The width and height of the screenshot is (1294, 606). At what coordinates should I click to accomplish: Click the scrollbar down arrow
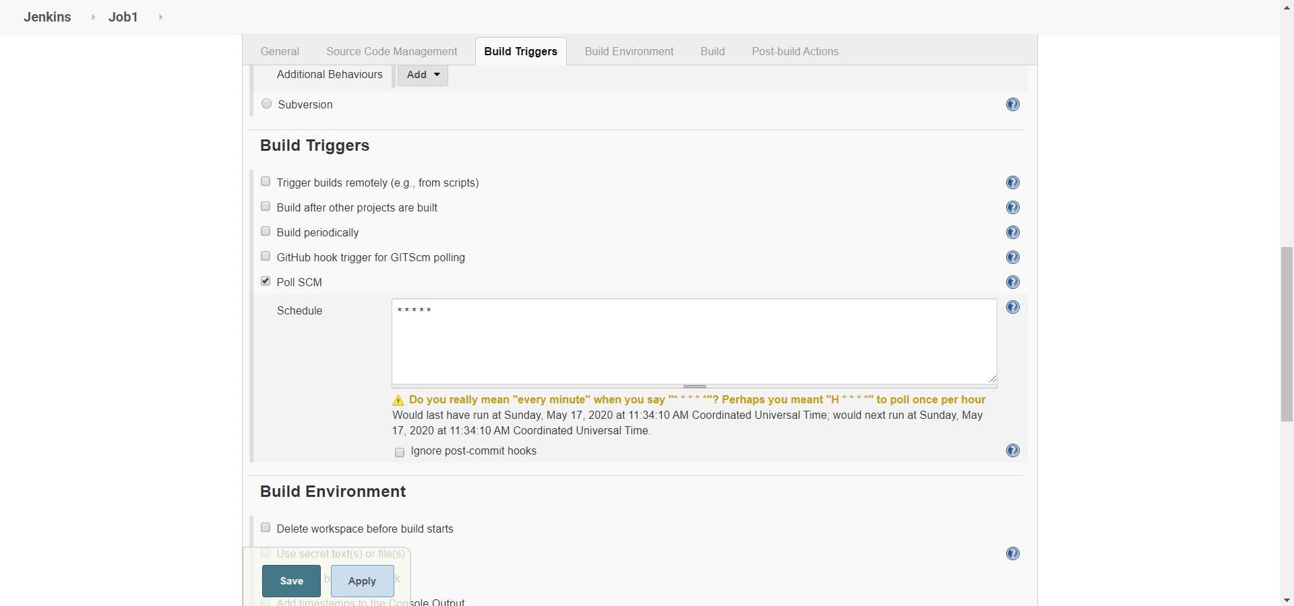[x=1287, y=600]
